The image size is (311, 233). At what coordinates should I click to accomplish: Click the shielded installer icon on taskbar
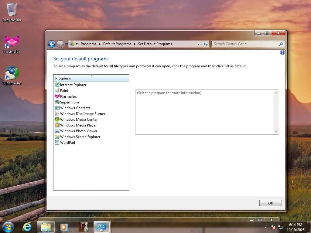84,227
